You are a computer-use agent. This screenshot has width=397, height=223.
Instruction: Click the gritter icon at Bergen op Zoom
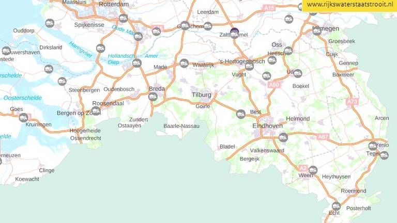coord(96,111)
